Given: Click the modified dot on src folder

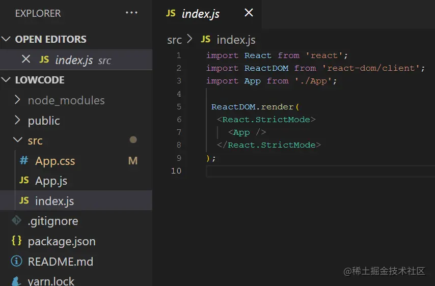Looking at the screenshot, I should pos(133,139).
